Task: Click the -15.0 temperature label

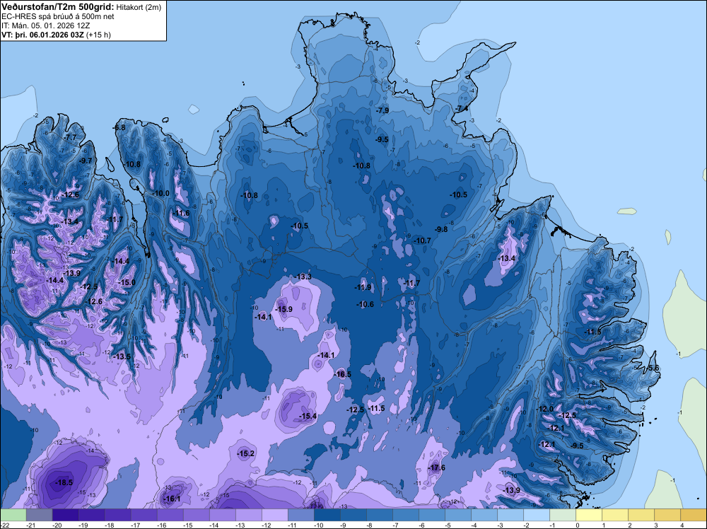Action: [x=127, y=283]
